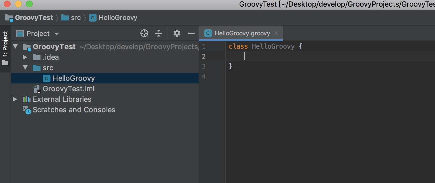This screenshot has width=435, height=183.
Task: Select the src folder row
Action: (105, 68)
